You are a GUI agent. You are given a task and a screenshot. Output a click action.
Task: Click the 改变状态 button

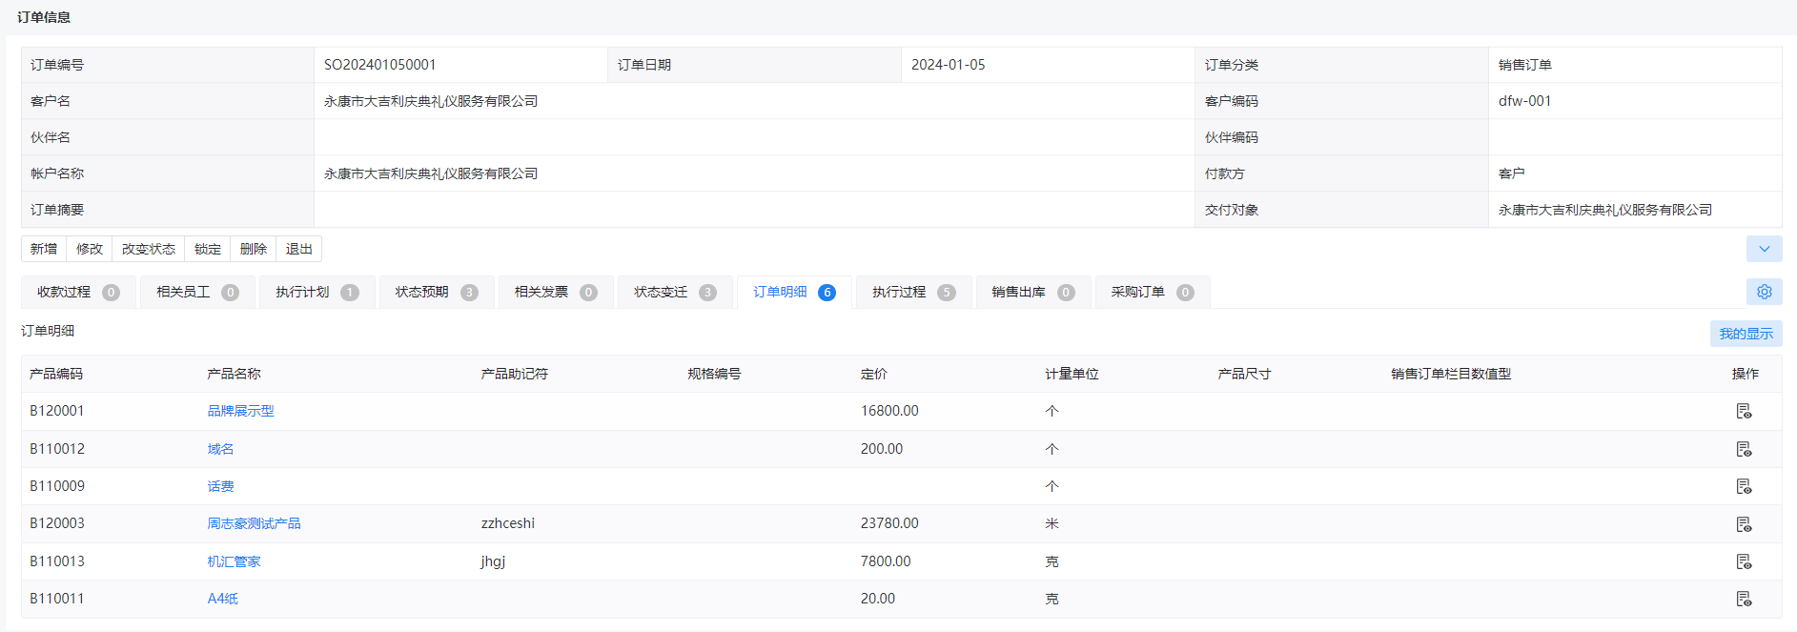pos(149,249)
